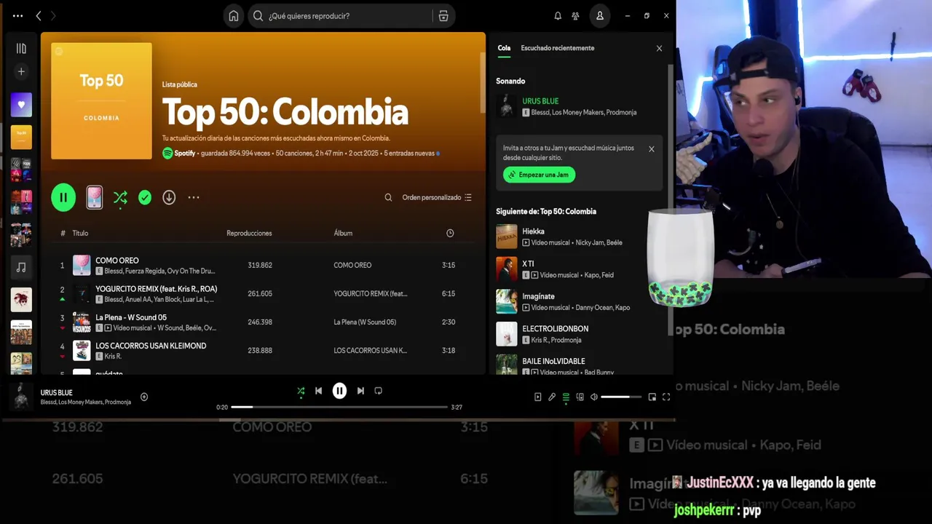Select URUS BLUE in Sonando section
Viewport: 932px width, 524px height.
579,106
